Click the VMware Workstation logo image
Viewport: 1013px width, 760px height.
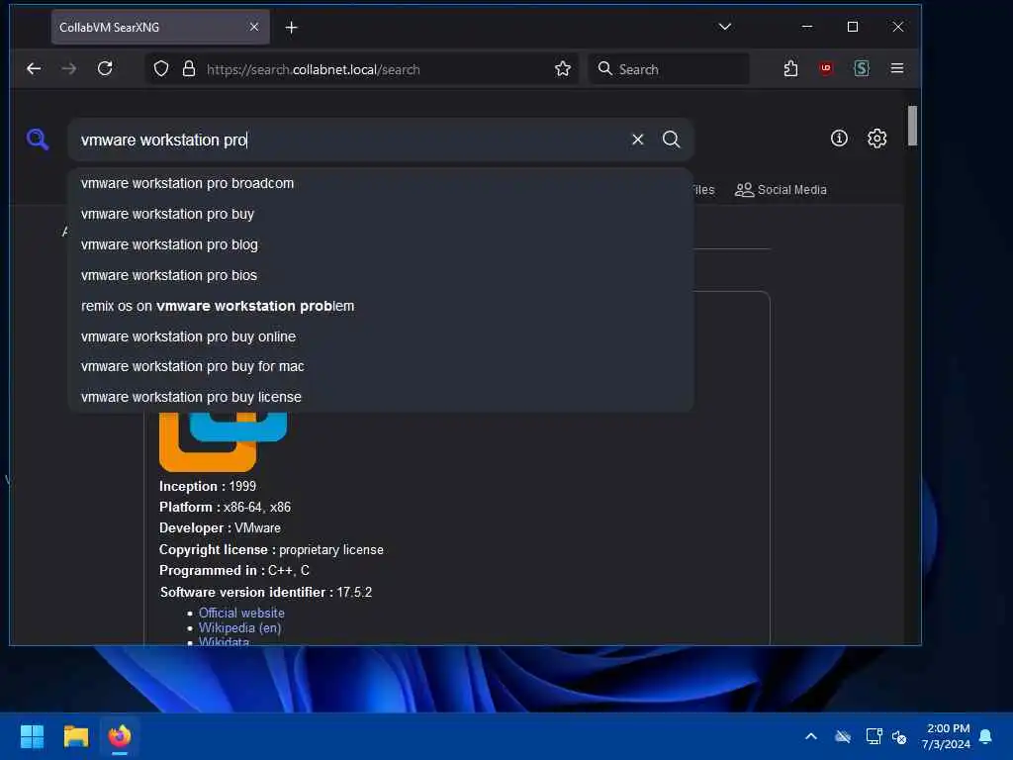click(x=223, y=441)
